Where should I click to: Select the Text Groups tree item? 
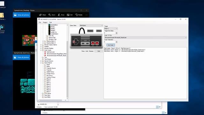tap(47, 59)
